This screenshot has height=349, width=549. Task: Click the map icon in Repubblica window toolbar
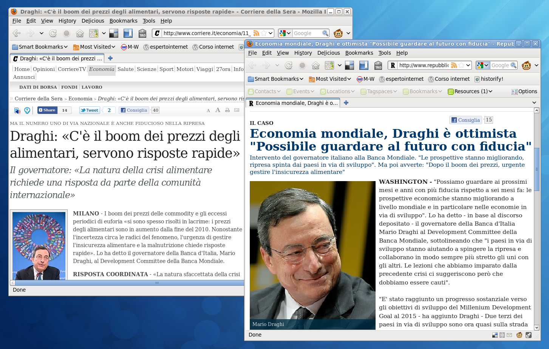(x=329, y=65)
